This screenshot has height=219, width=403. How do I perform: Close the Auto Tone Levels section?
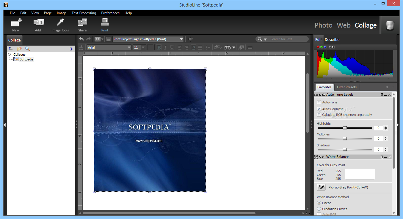tap(390, 95)
